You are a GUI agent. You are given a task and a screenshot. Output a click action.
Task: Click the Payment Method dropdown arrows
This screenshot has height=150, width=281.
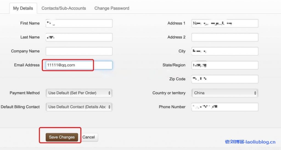click(109, 93)
